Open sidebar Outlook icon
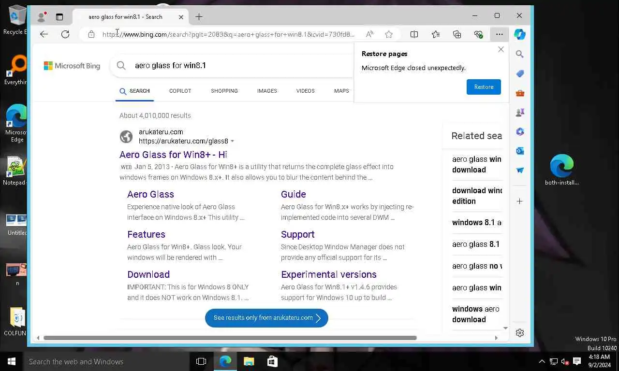 [x=520, y=151]
